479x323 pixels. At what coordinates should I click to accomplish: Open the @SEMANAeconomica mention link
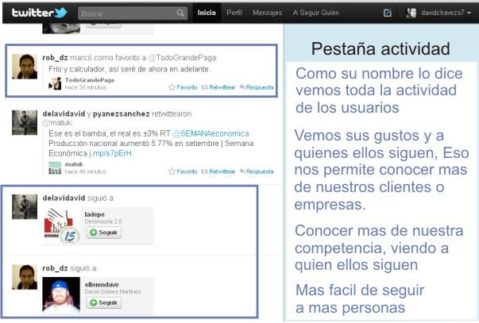(x=211, y=133)
